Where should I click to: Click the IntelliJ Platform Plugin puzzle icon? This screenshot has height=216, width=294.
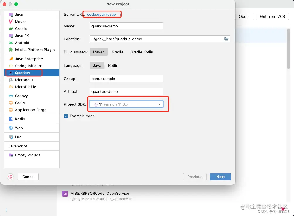click(11, 50)
